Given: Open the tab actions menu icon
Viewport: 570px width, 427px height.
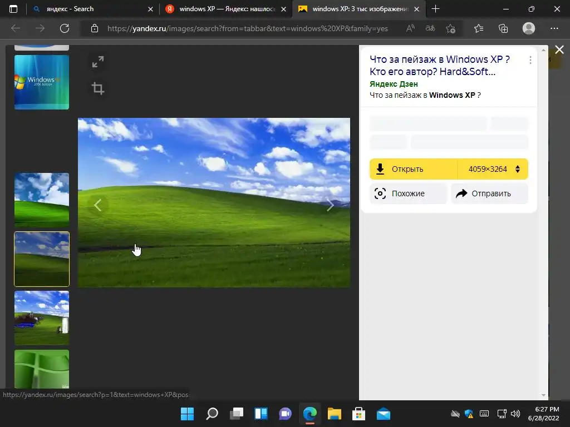Looking at the screenshot, I should point(13,9).
